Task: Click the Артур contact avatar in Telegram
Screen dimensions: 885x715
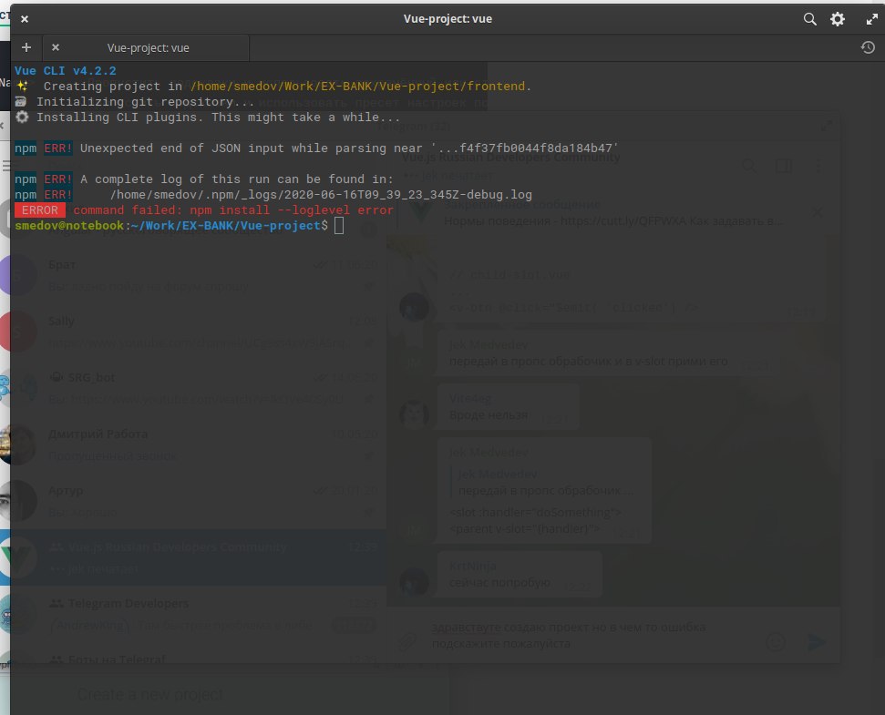Action: pos(15,501)
